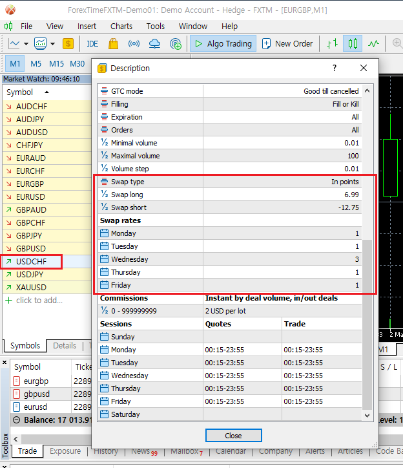Image resolution: width=403 pixels, height=468 pixels.
Task: Click the New Order button
Action: pos(287,43)
